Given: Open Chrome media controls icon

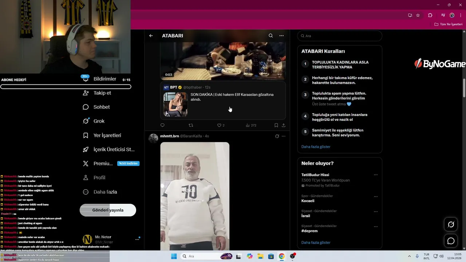Looking at the screenshot, I should tap(443, 15).
